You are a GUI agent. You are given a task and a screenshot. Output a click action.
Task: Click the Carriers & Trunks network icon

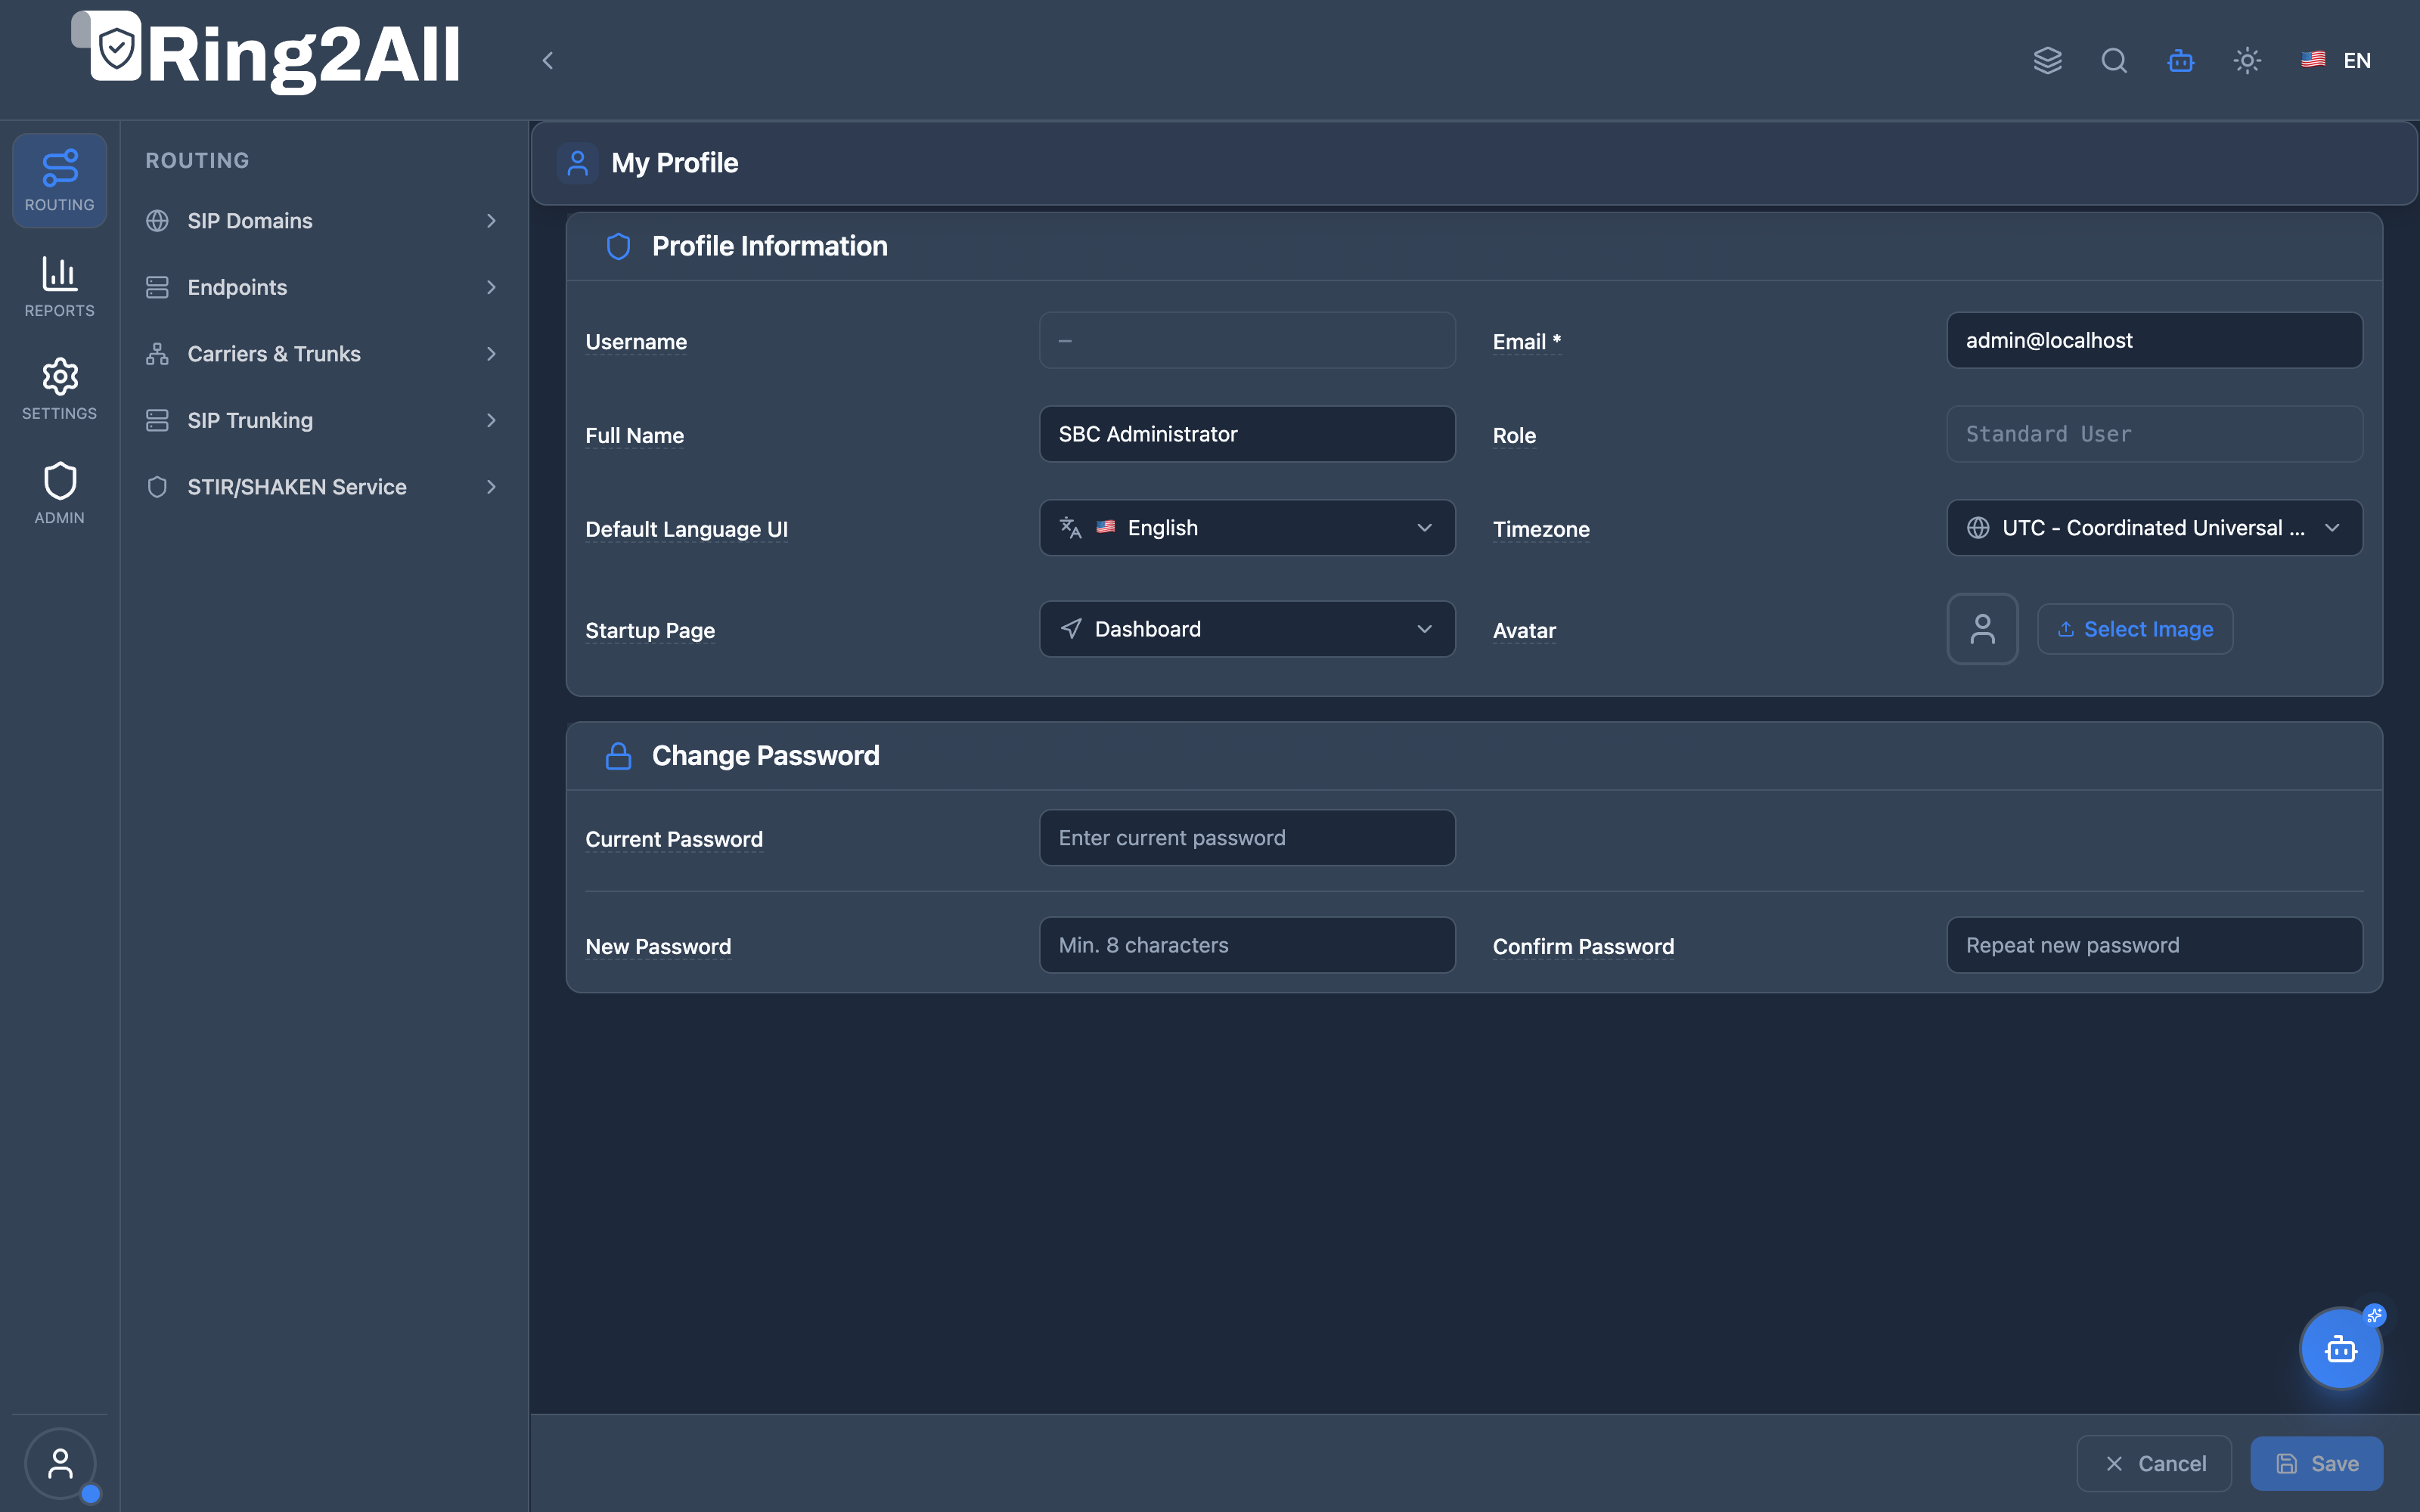[x=157, y=354]
